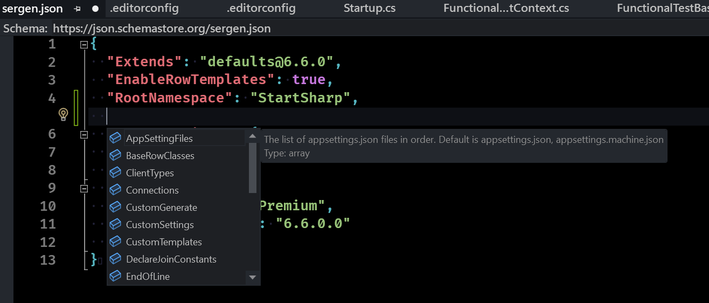
Task: Click line number 13 in the gutter
Action: coord(48,260)
